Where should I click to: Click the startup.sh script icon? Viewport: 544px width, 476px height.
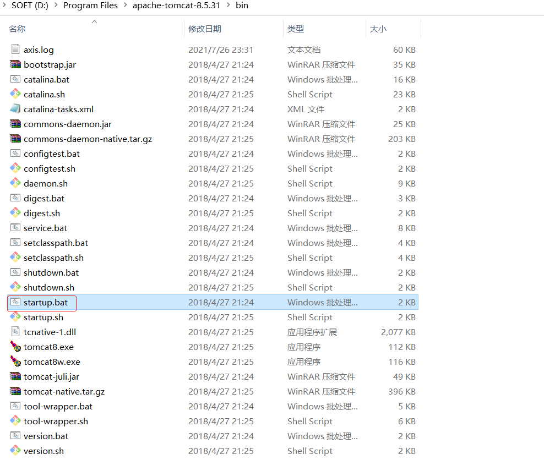tap(15, 316)
